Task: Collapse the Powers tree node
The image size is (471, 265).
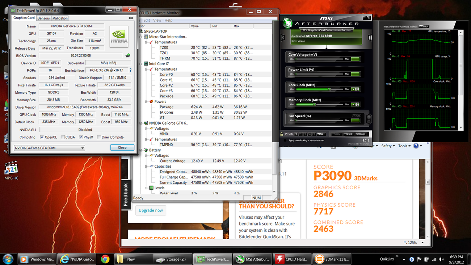Action: [x=146, y=101]
